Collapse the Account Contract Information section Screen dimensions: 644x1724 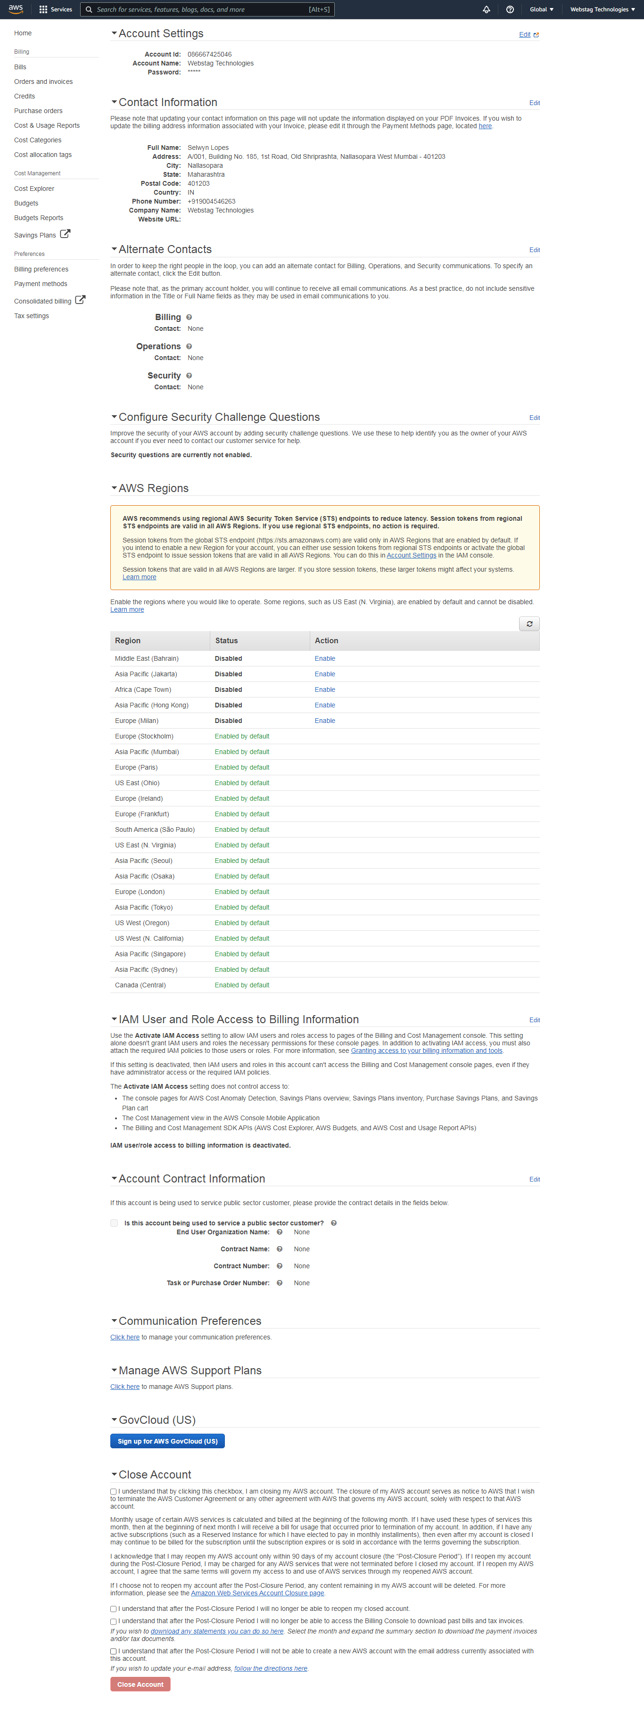coord(114,1178)
